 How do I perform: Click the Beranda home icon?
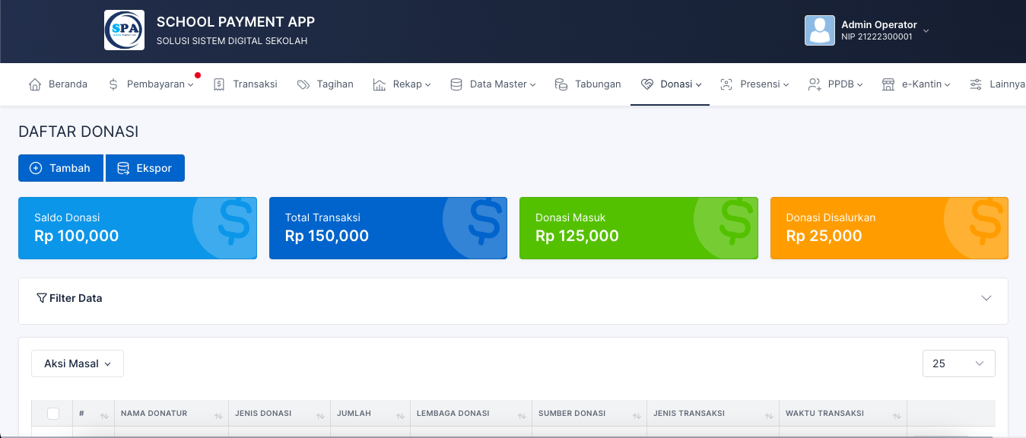point(35,84)
